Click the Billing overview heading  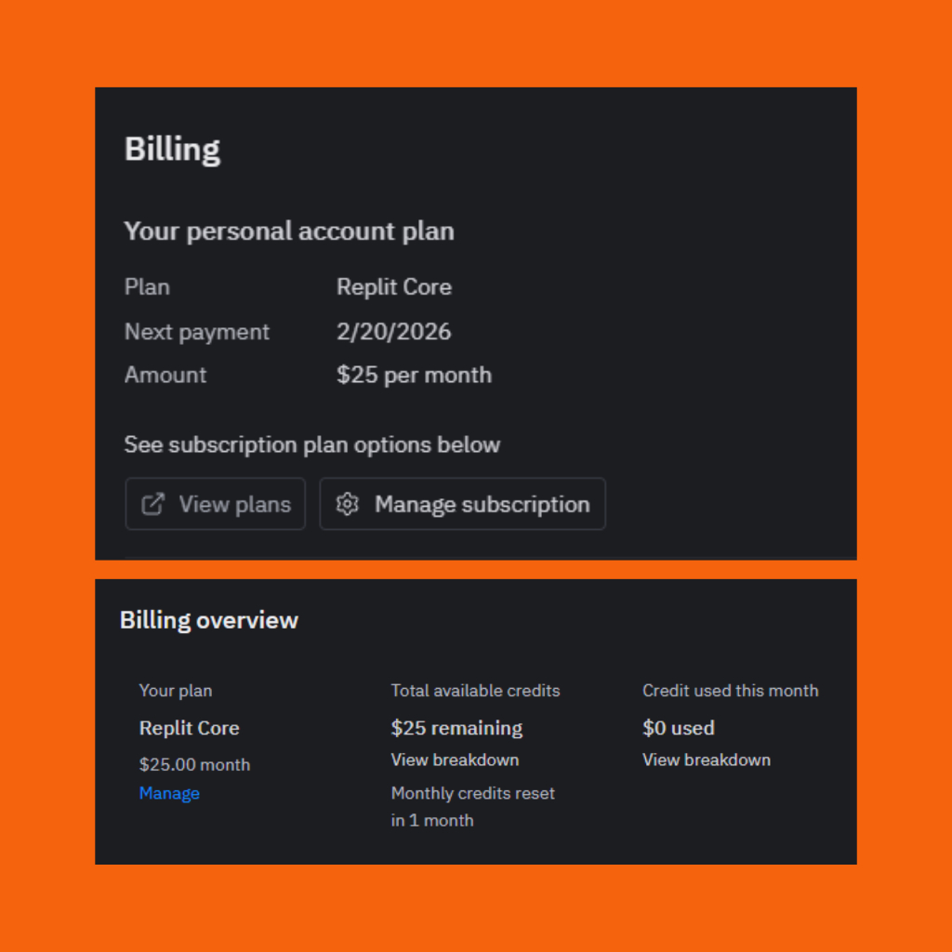209,620
